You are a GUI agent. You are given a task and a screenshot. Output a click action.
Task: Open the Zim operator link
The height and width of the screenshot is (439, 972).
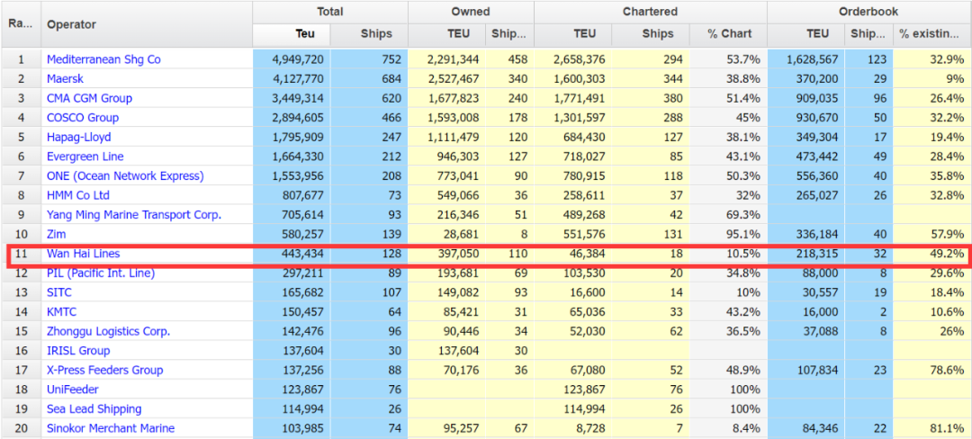pos(57,234)
